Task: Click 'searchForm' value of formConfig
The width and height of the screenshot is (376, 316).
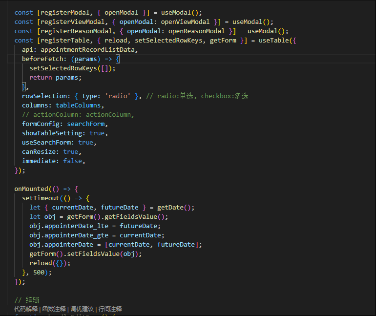Action: [x=85, y=124]
